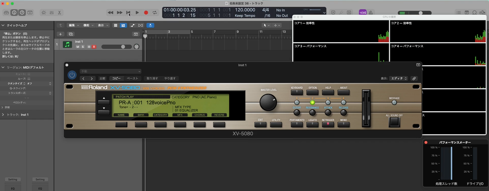The height and width of the screenshot is (191, 489).
Task: Rewind with the double-left arrow button
Action: pyautogui.click(x=111, y=13)
